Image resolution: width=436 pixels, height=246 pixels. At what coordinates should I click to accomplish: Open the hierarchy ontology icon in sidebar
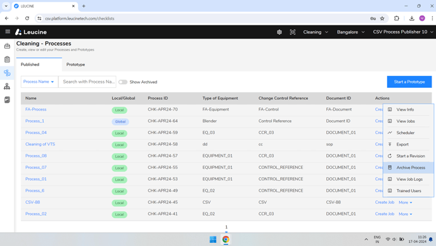click(x=7, y=86)
